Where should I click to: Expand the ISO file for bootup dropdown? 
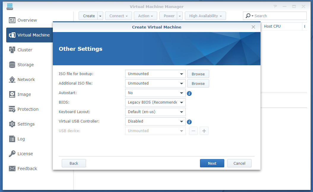(x=155, y=74)
